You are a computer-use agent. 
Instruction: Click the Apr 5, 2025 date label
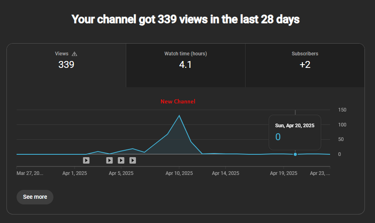(121, 173)
